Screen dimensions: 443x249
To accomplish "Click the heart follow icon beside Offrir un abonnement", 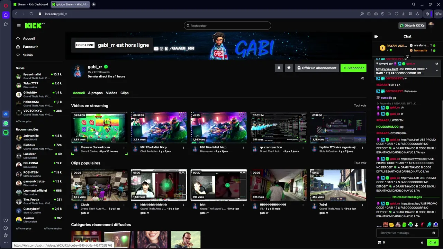I will point(289,68).
